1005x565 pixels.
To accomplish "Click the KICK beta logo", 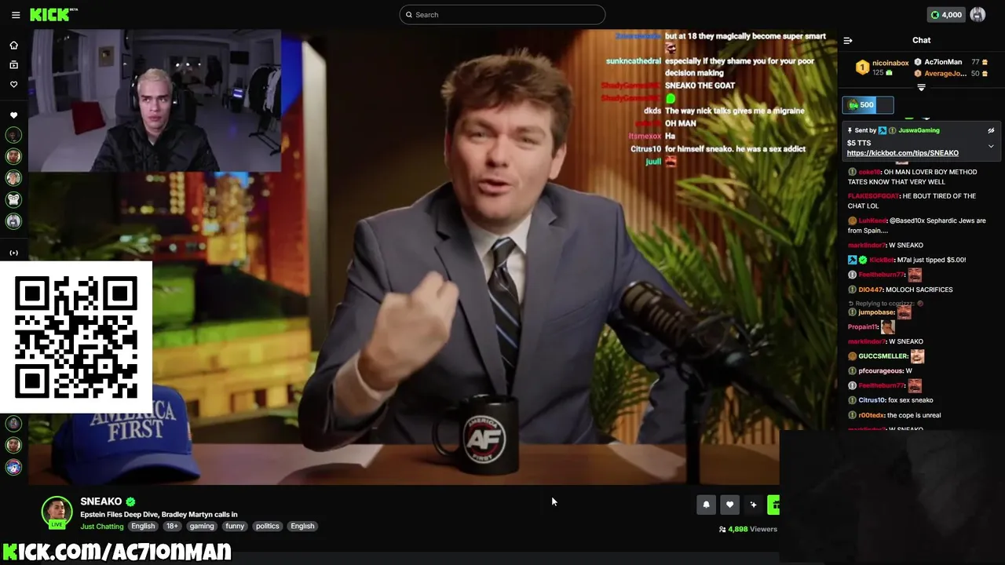I will [53, 14].
